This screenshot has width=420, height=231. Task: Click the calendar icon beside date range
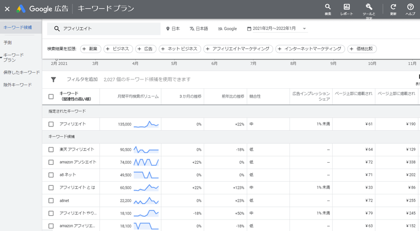click(249, 29)
